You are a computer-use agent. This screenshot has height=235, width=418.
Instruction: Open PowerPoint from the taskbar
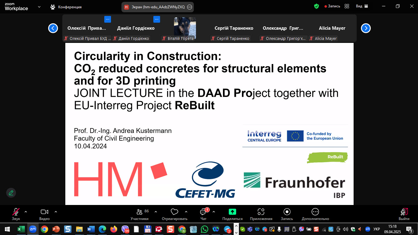[56, 229]
